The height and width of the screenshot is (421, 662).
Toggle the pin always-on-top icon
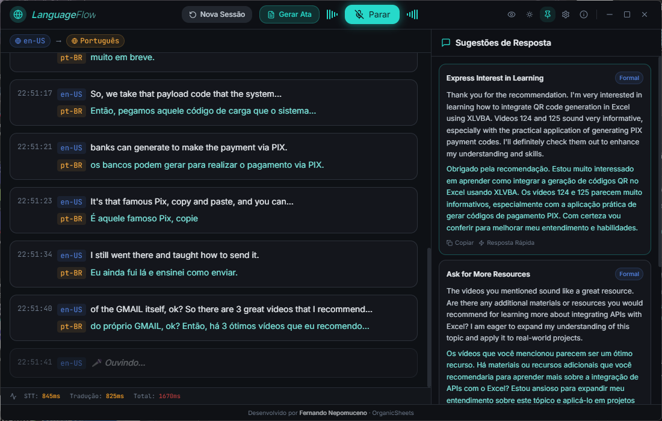(x=548, y=14)
